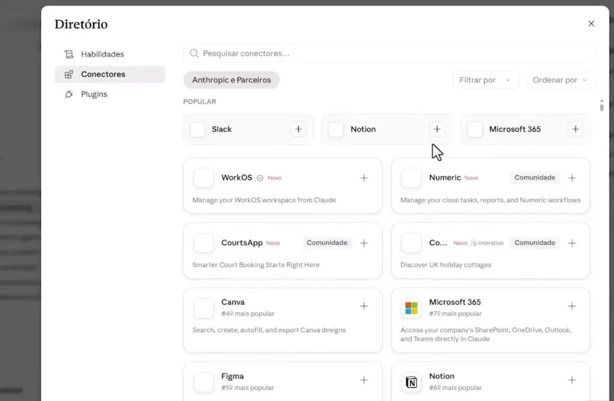The image size is (614, 401).
Task: Focus the Pesquisar conectores search field
Action: pos(389,53)
